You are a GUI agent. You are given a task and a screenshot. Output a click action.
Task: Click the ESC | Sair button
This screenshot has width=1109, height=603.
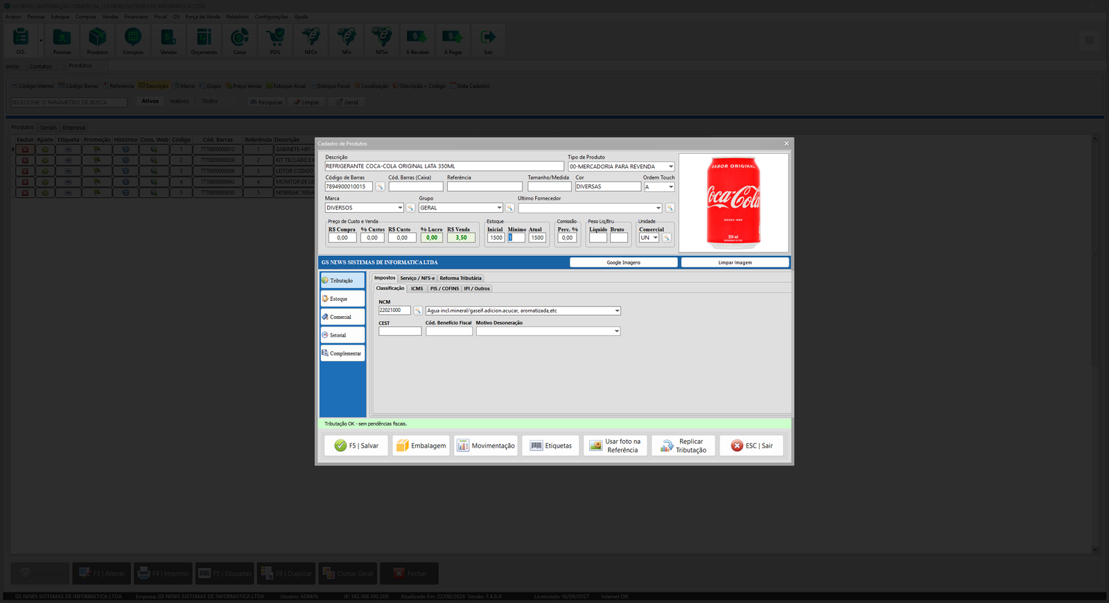tap(751, 446)
